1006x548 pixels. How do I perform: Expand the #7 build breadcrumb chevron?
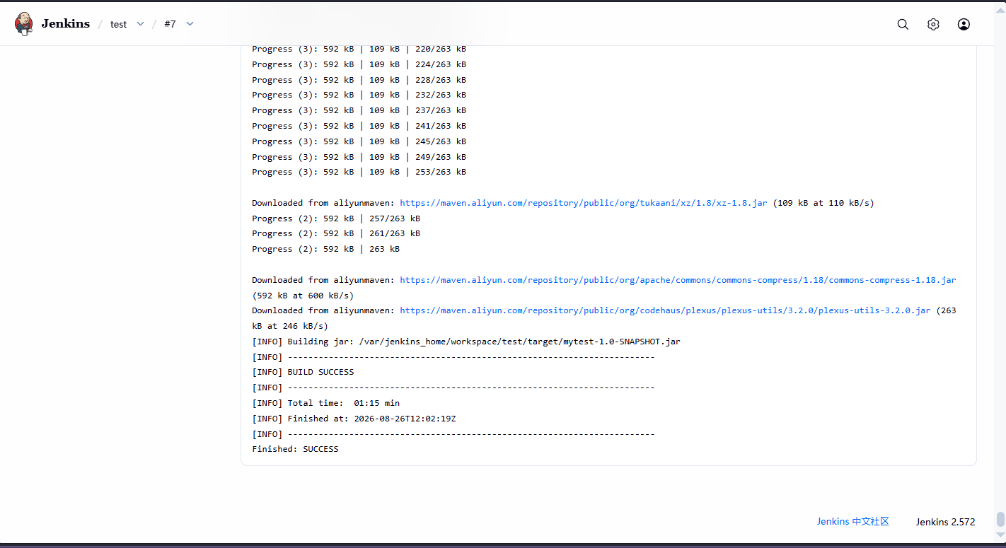click(x=190, y=24)
